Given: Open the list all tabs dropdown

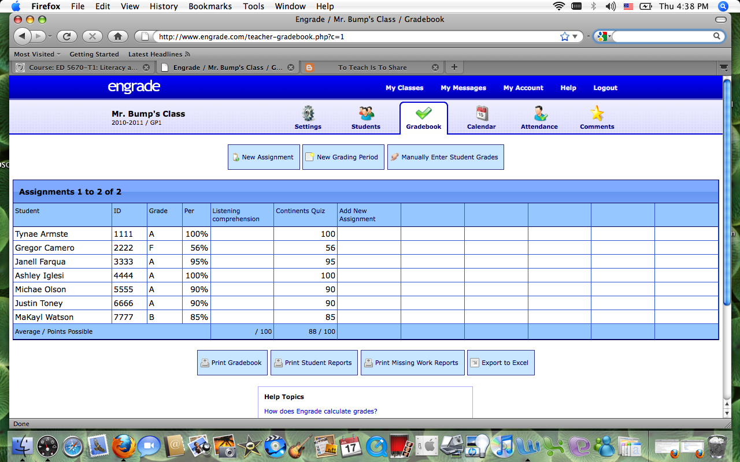Looking at the screenshot, I should (723, 68).
